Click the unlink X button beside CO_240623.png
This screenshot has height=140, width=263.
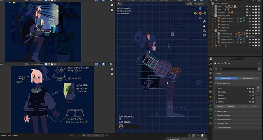click(x=55, y=64)
